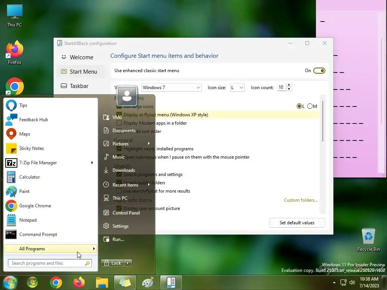This screenshot has width=387, height=290.
Task: Toggle Highlight newly installed programs checkbox
Action: click(x=119, y=149)
